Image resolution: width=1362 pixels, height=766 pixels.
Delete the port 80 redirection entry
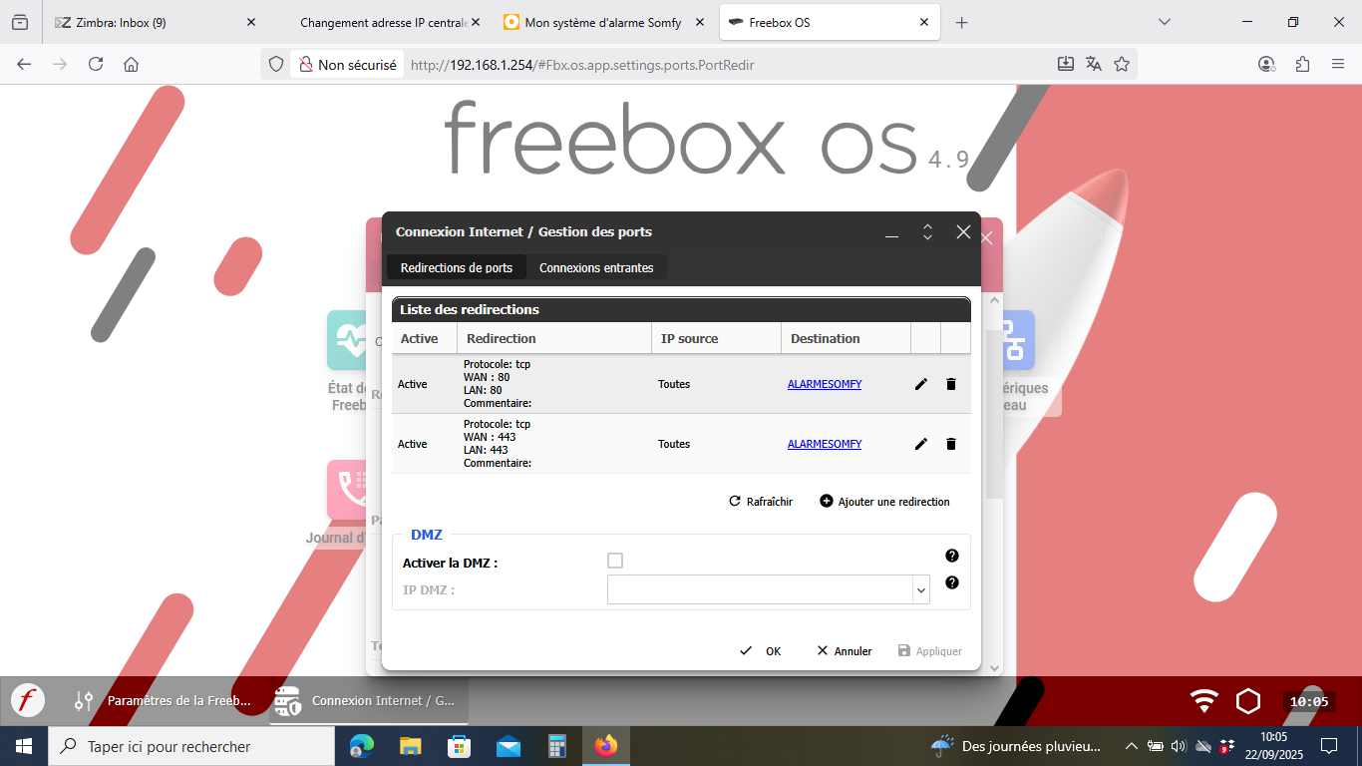[x=950, y=384]
